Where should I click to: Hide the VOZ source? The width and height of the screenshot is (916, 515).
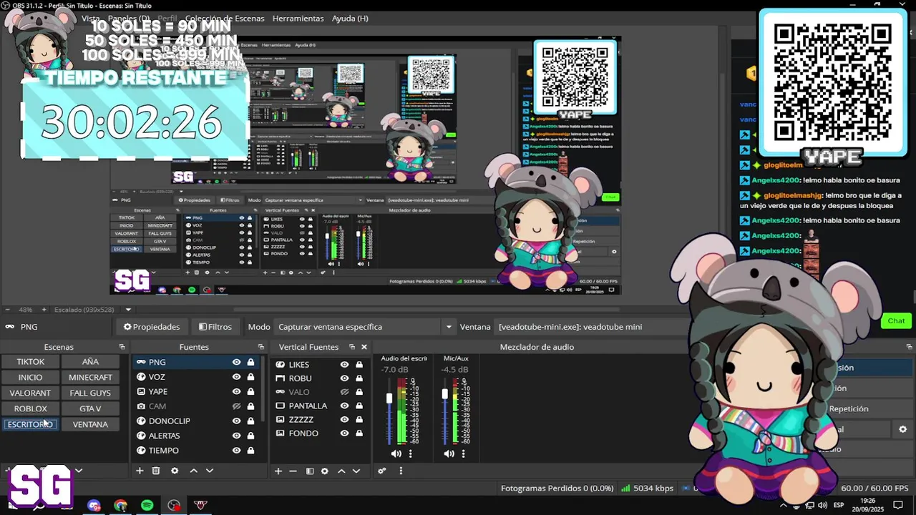(236, 377)
